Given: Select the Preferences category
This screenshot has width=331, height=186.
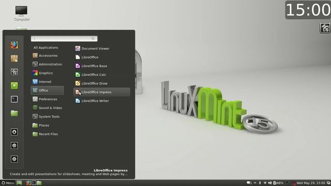Looking at the screenshot, I should [47, 99].
